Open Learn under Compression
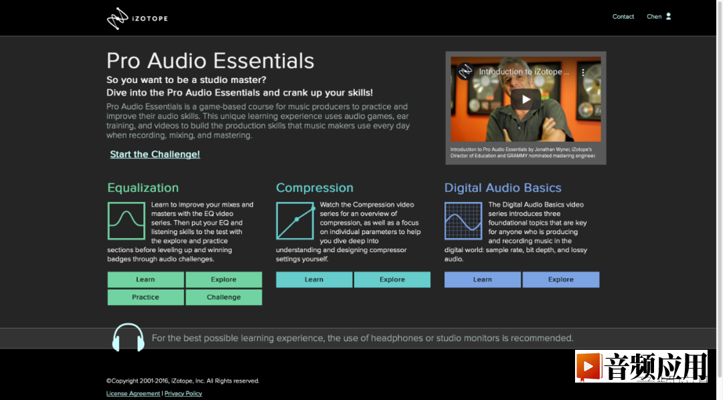723x400 pixels. point(314,280)
